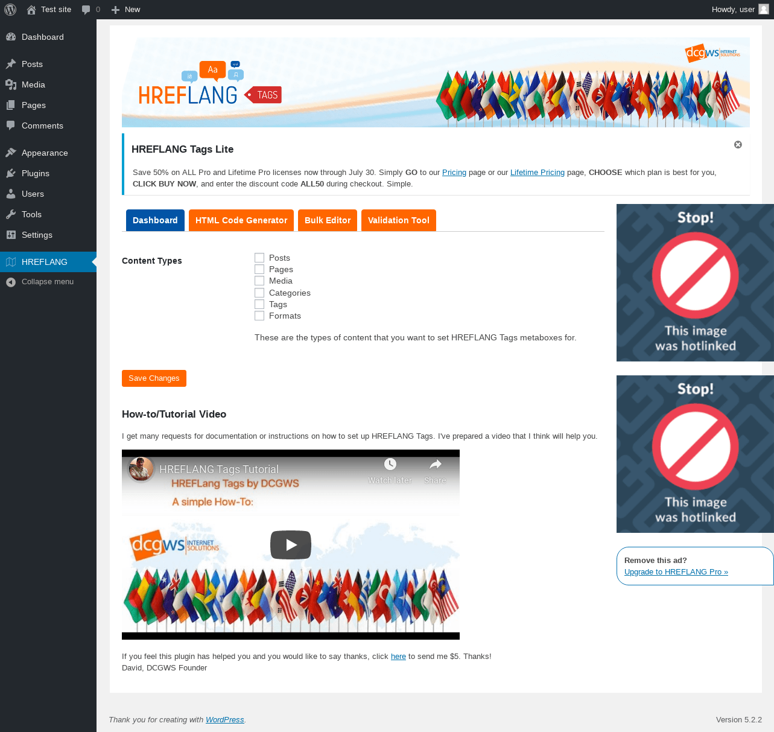Open the Comments sidebar menu label
Viewport: 774px width, 732px height.
tap(42, 126)
